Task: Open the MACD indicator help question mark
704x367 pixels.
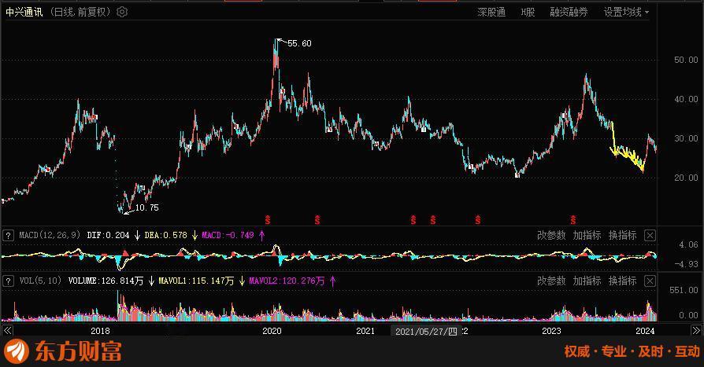Action: pos(8,235)
